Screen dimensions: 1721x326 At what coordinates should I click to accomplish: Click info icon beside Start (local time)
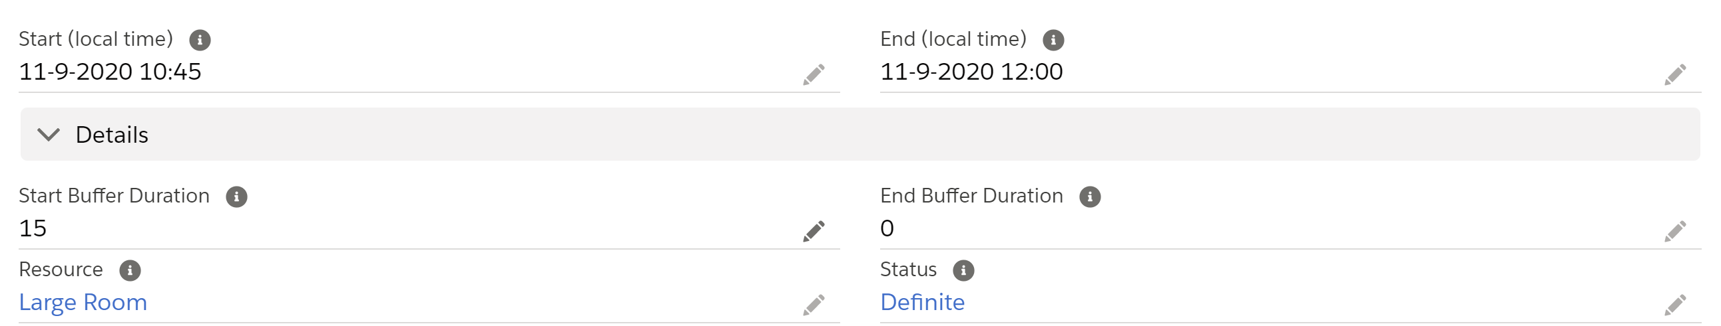200,40
